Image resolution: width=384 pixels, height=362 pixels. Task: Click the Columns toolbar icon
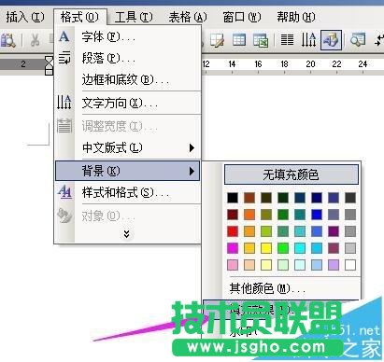point(287,40)
